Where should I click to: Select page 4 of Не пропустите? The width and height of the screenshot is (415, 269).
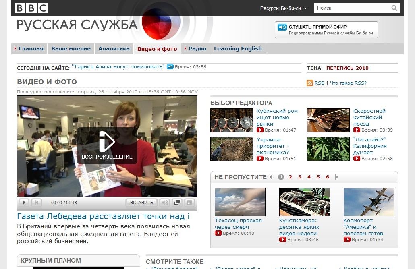(x=309, y=177)
